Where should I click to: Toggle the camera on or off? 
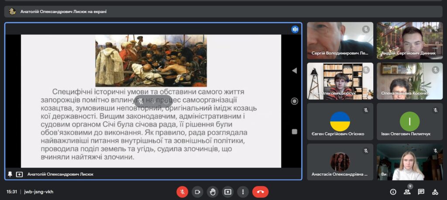tap(197, 192)
